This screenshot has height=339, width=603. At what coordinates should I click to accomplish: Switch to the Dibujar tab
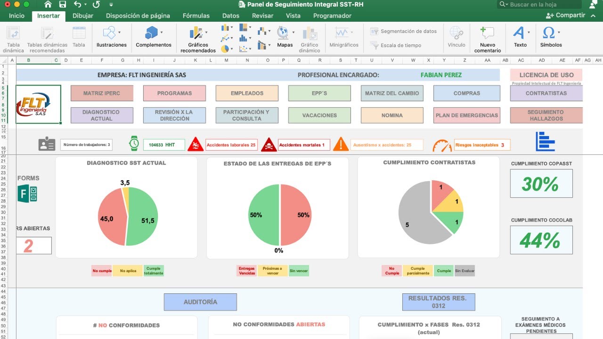click(82, 16)
